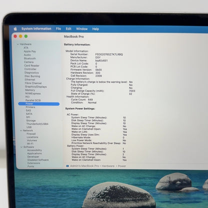Select Ethernet in the sidebar

click(30, 79)
